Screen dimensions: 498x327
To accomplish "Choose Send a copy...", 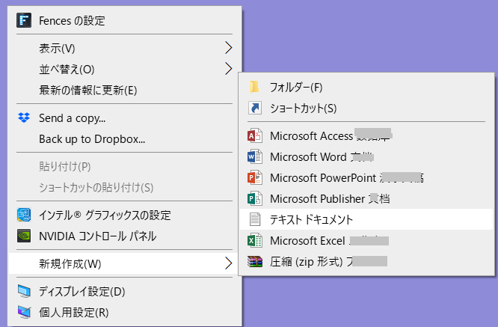I will [x=124, y=118].
